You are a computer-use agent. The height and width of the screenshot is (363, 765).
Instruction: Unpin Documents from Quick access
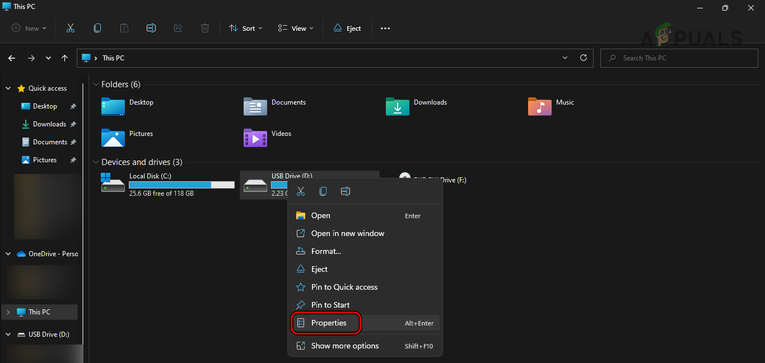(x=73, y=142)
